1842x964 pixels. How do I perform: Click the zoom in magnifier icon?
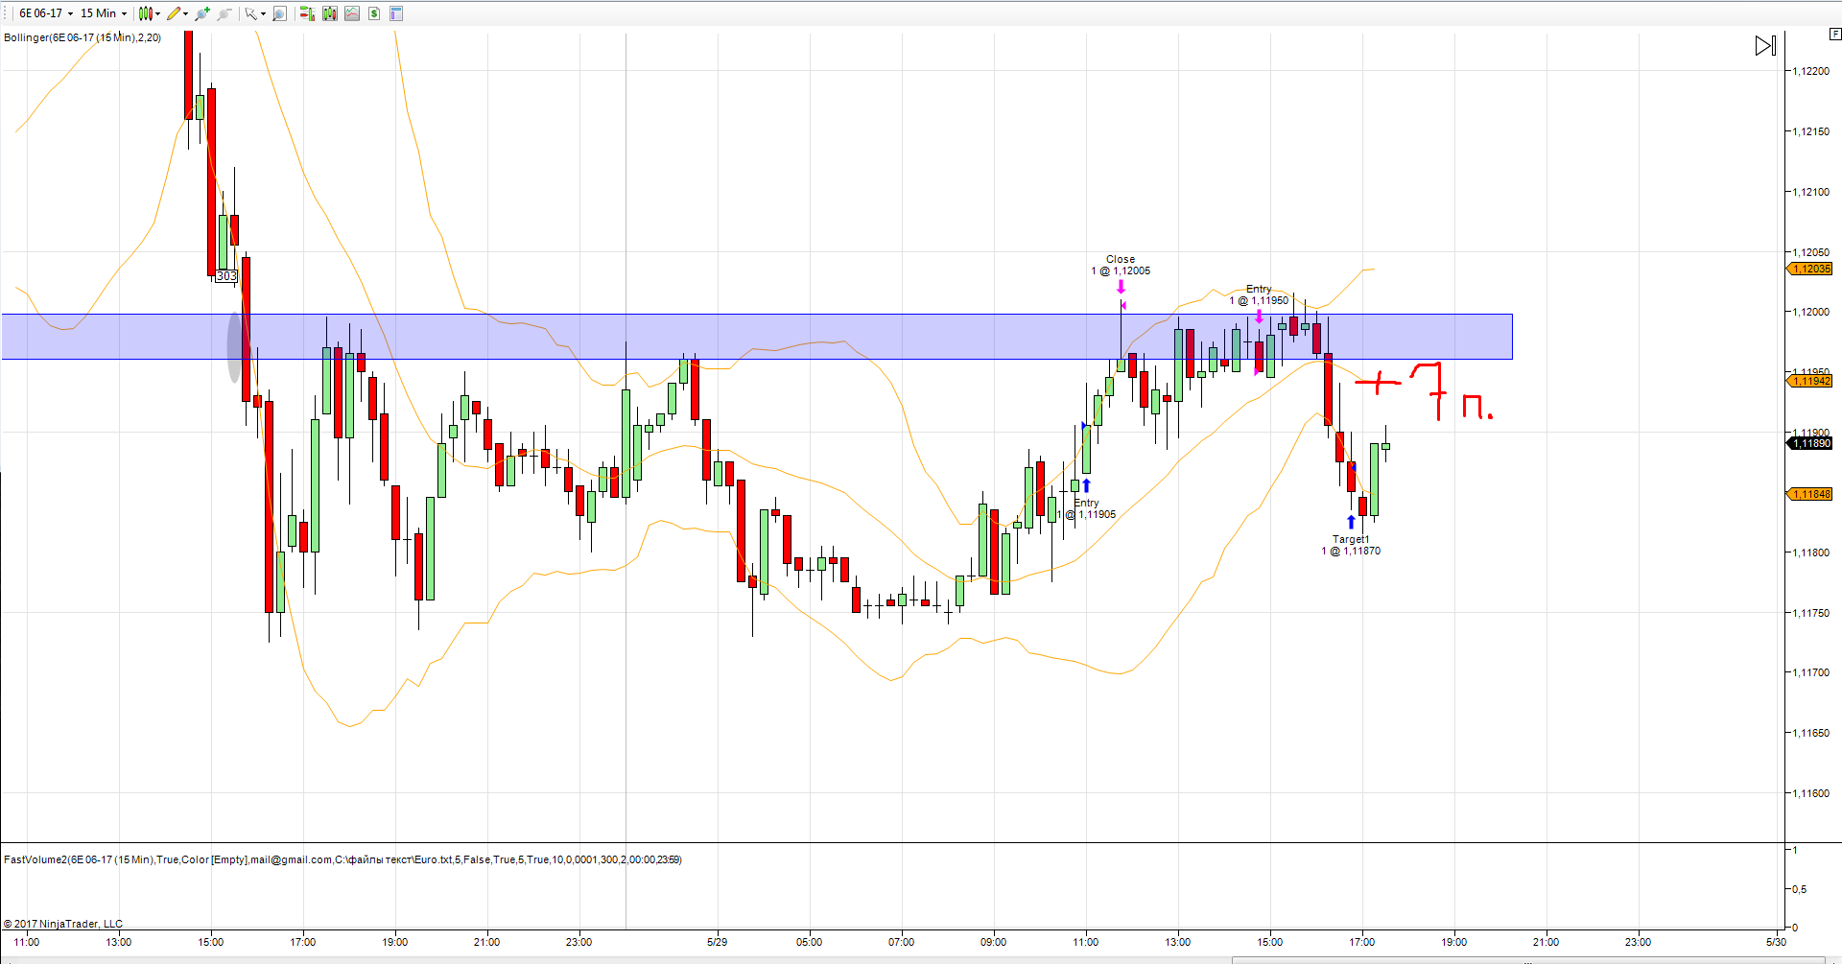tap(202, 13)
